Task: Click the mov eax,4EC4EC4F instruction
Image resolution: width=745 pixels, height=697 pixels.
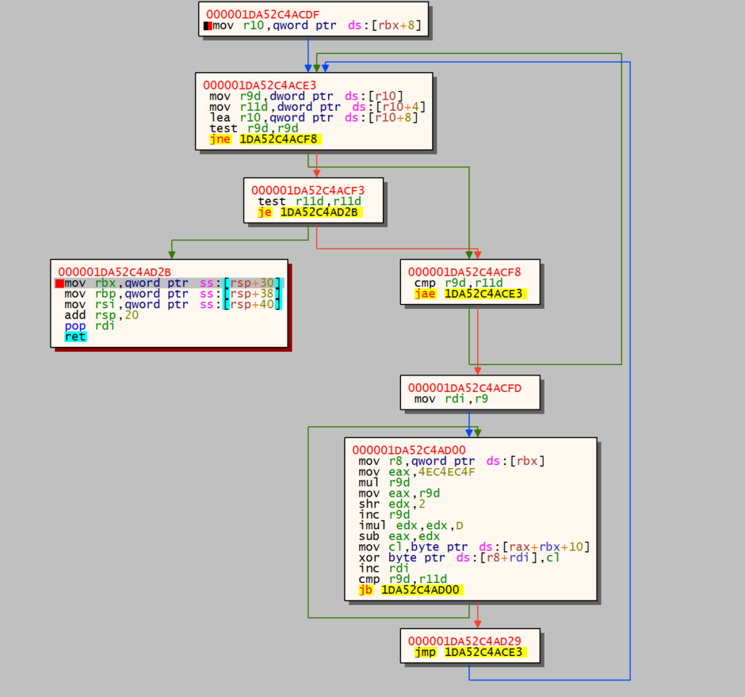Action: click(x=417, y=472)
